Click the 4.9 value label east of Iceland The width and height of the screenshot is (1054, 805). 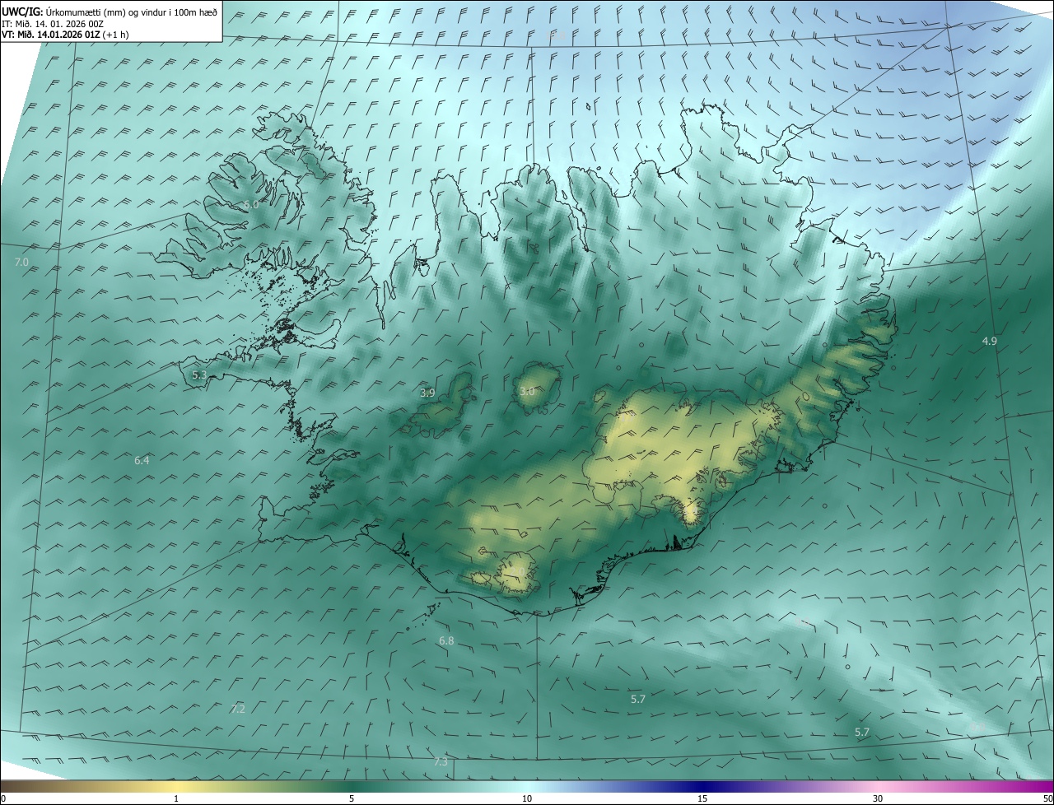tap(990, 341)
